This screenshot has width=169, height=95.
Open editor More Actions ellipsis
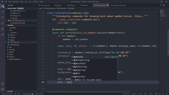coord(167,5)
